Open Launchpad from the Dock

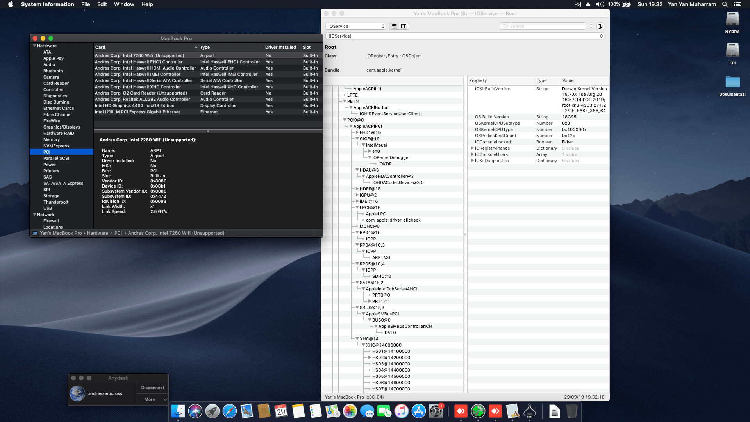coord(212,411)
